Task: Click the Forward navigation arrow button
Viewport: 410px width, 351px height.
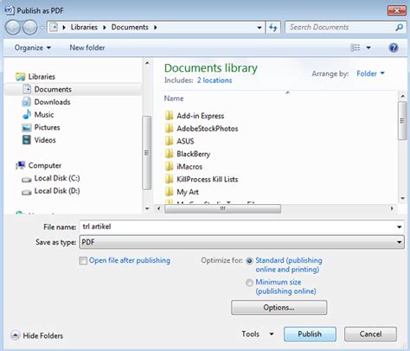Action: click(30, 28)
